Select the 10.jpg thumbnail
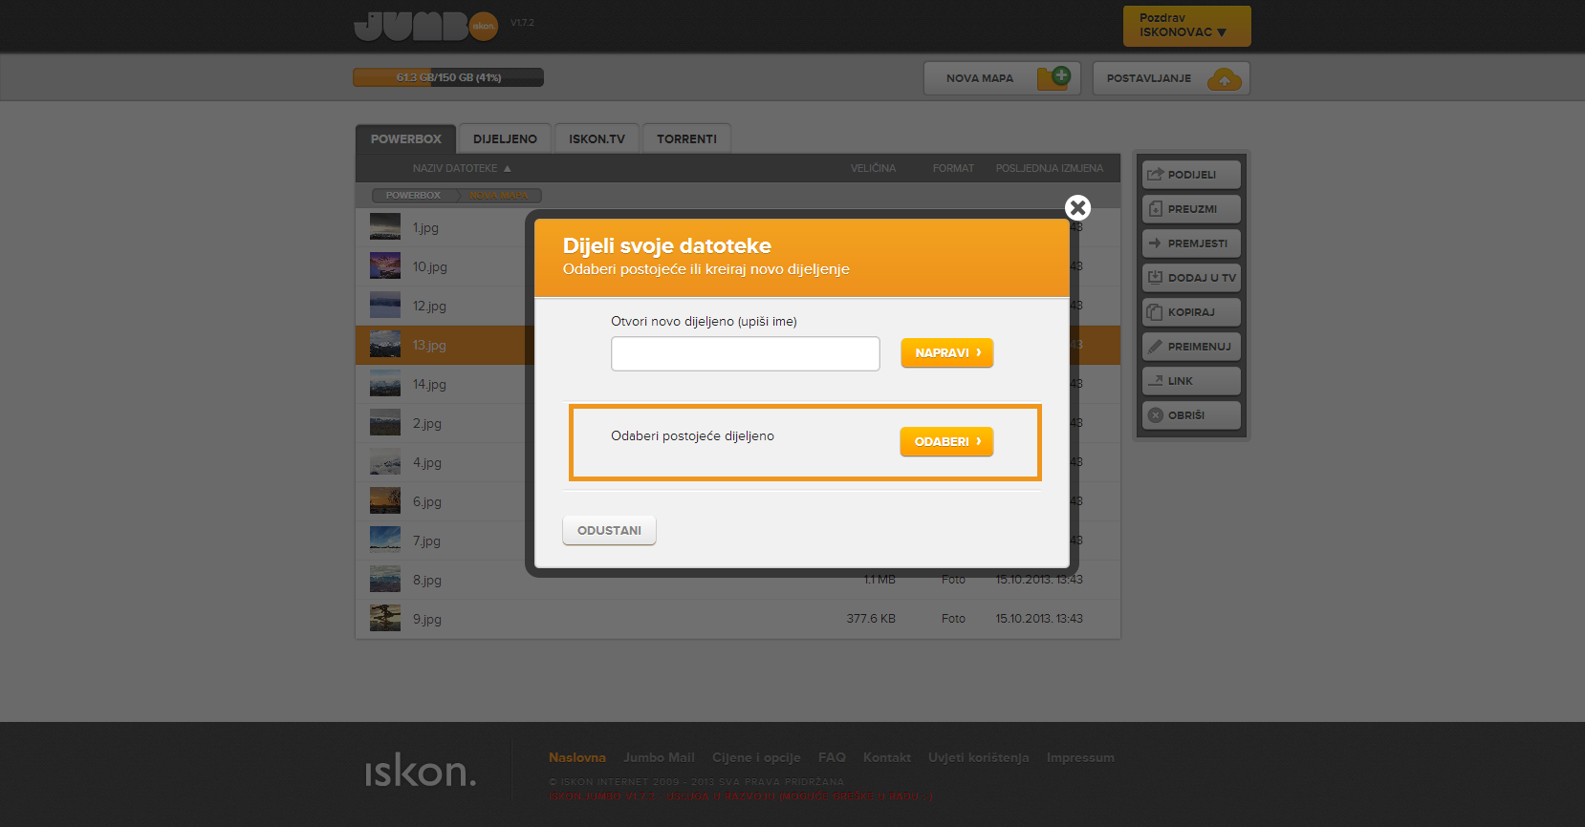The height and width of the screenshot is (827, 1585). point(385,265)
